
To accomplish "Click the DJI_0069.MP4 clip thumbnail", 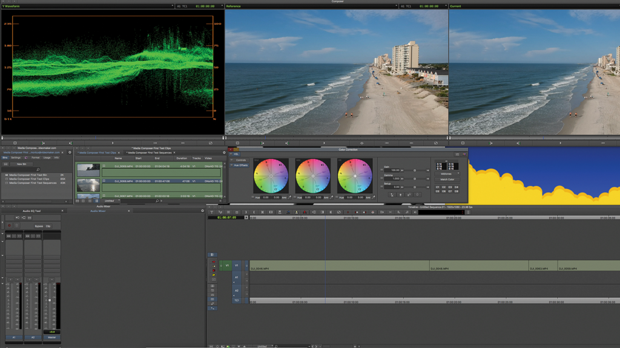I will [88, 171].
